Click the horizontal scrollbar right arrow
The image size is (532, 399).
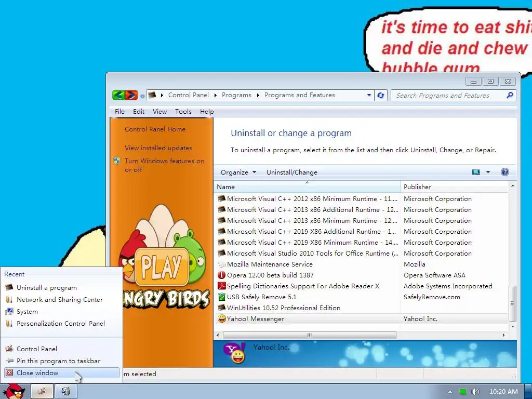[504, 335]
